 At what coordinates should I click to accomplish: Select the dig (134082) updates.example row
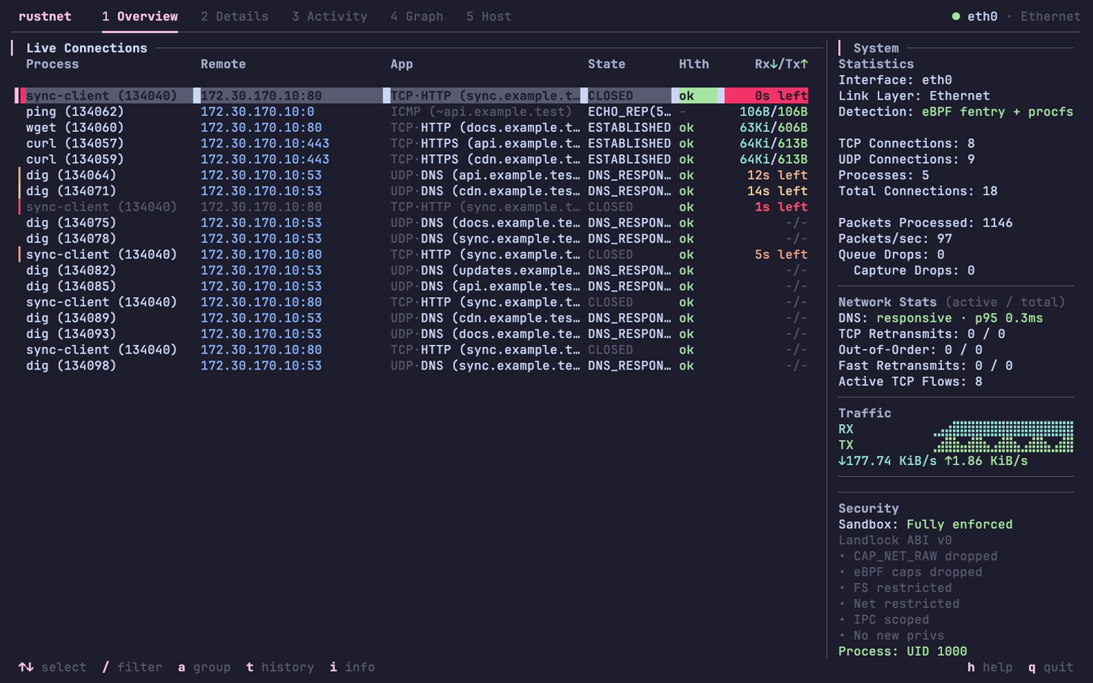pos(413,270)
